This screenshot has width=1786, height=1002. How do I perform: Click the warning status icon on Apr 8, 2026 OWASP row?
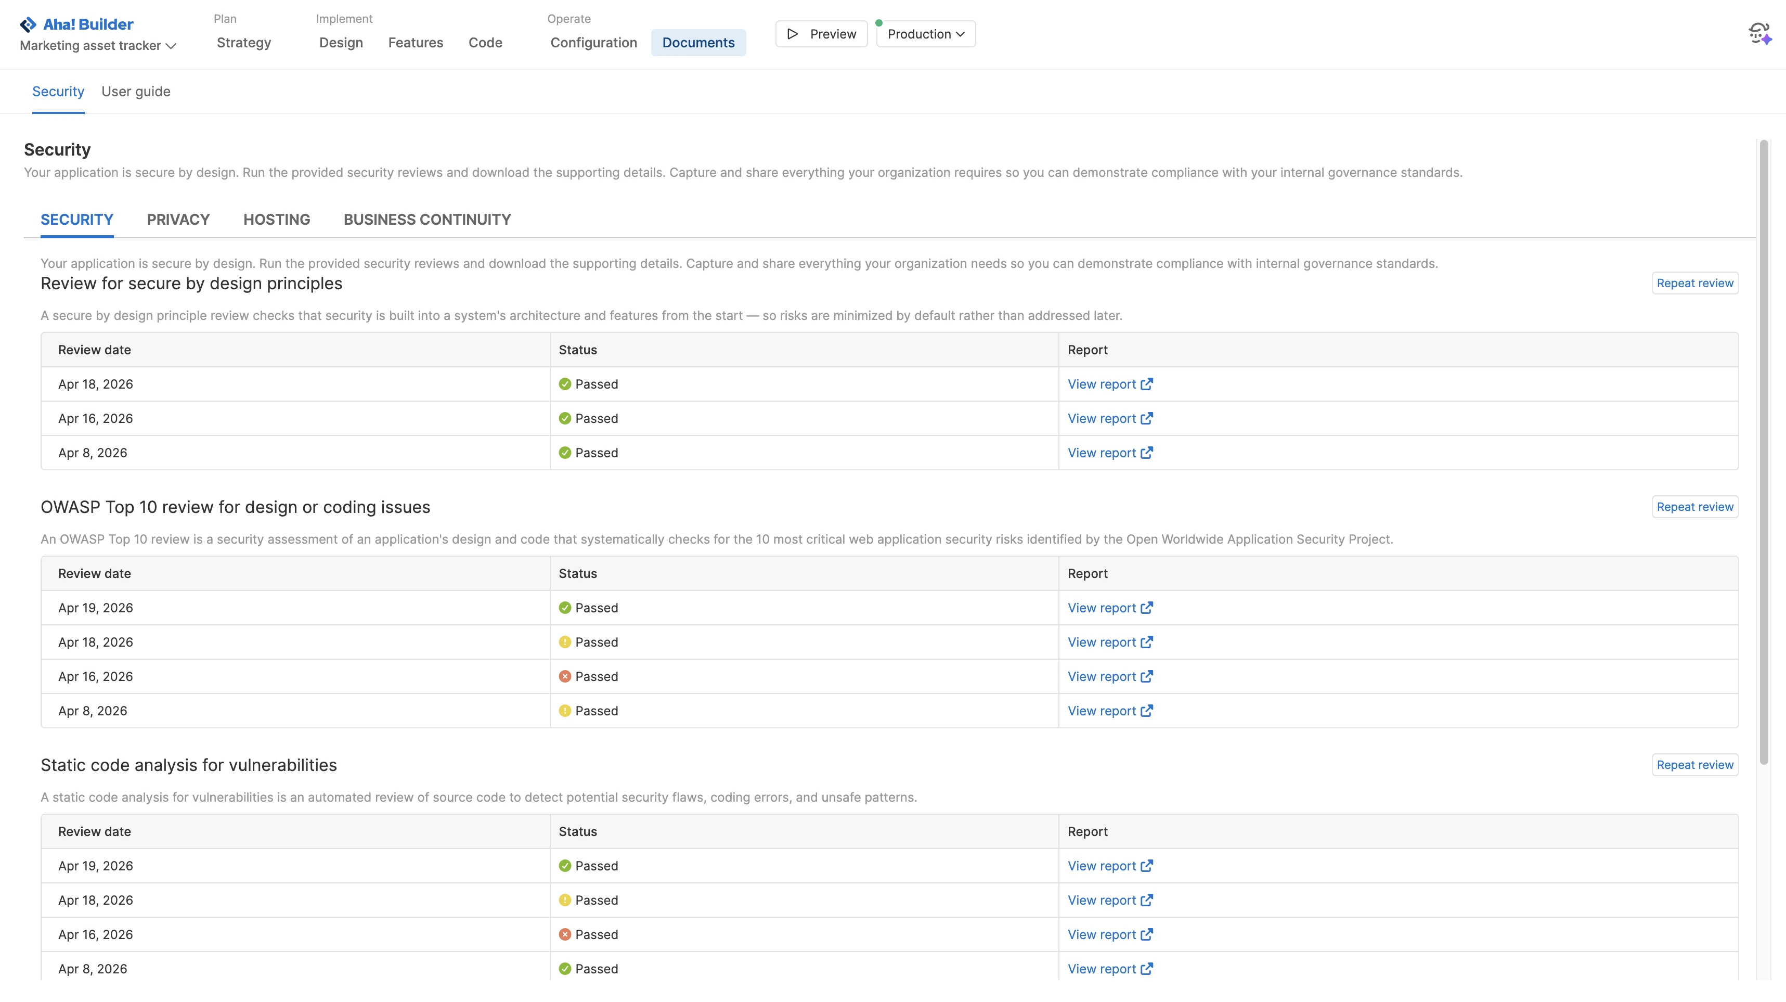click(565, 711)
